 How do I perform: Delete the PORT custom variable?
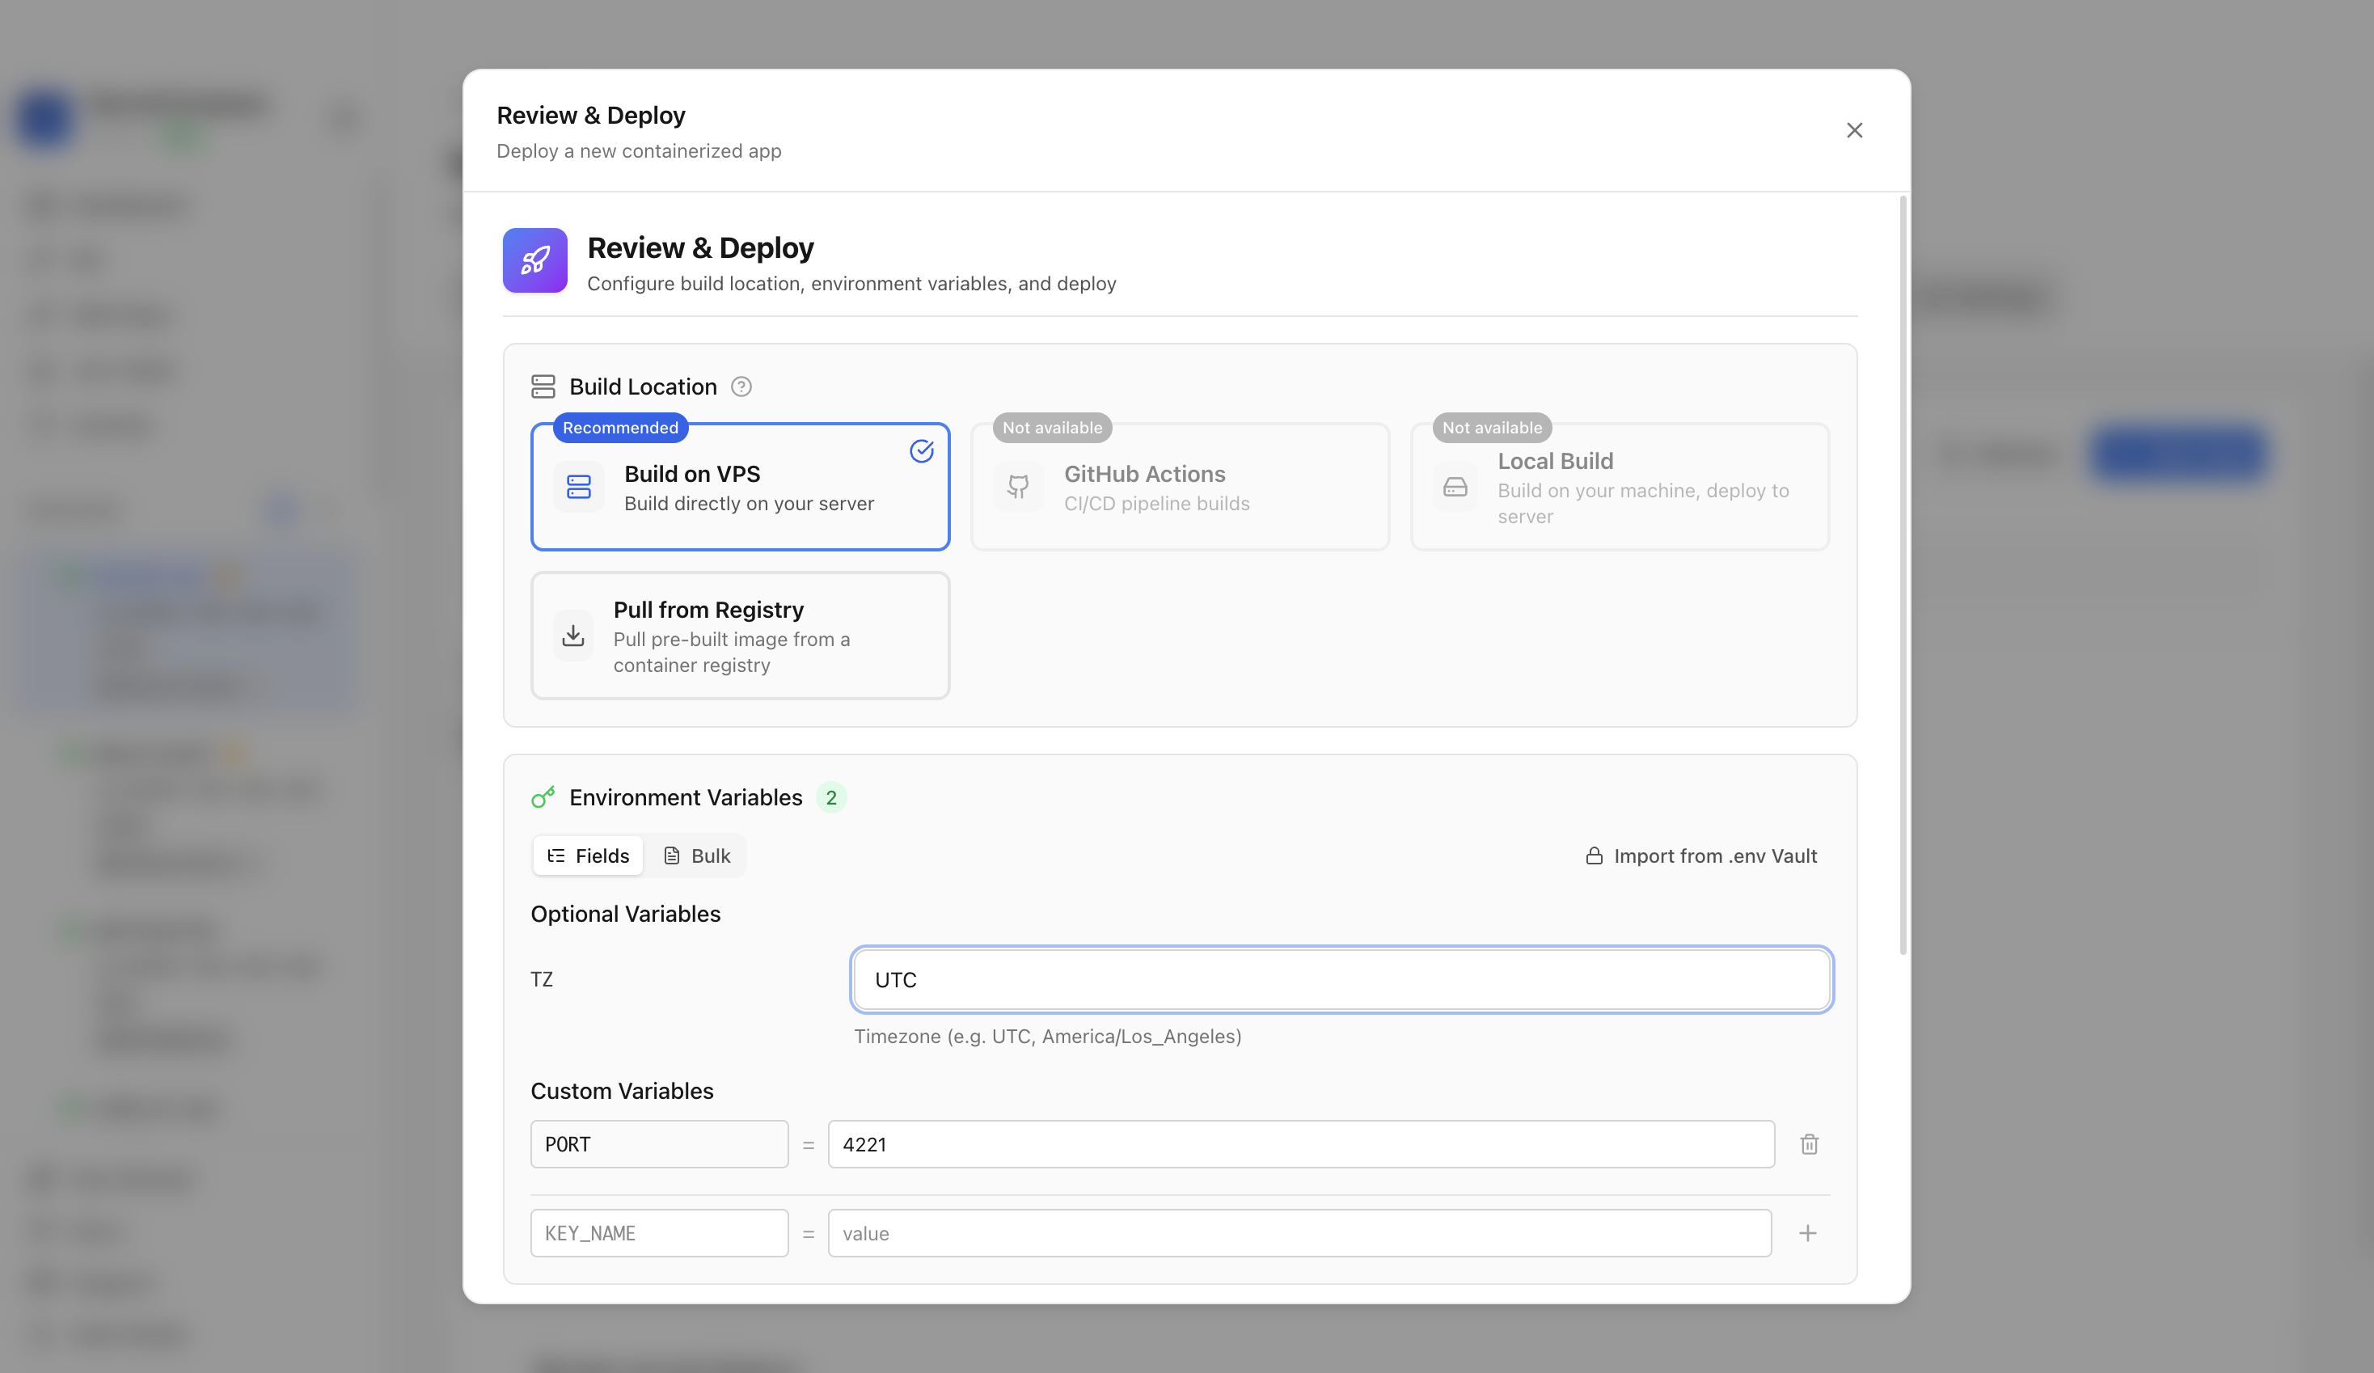(x=1809, y=1144)
